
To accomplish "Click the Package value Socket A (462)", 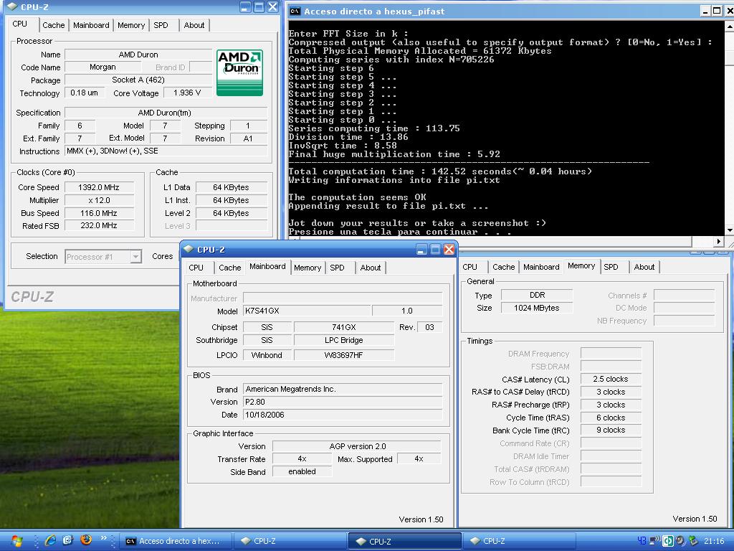I will click(138, 80).
